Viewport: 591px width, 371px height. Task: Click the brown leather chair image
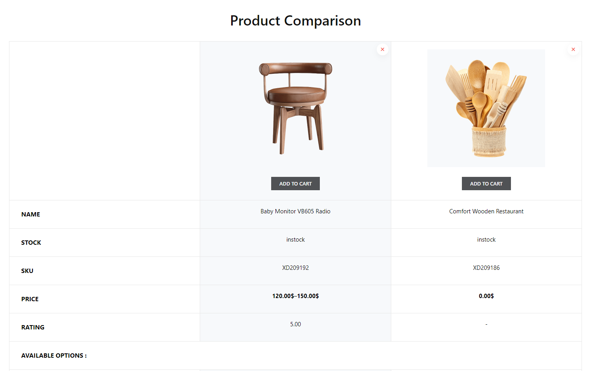[x=295, y=108]
